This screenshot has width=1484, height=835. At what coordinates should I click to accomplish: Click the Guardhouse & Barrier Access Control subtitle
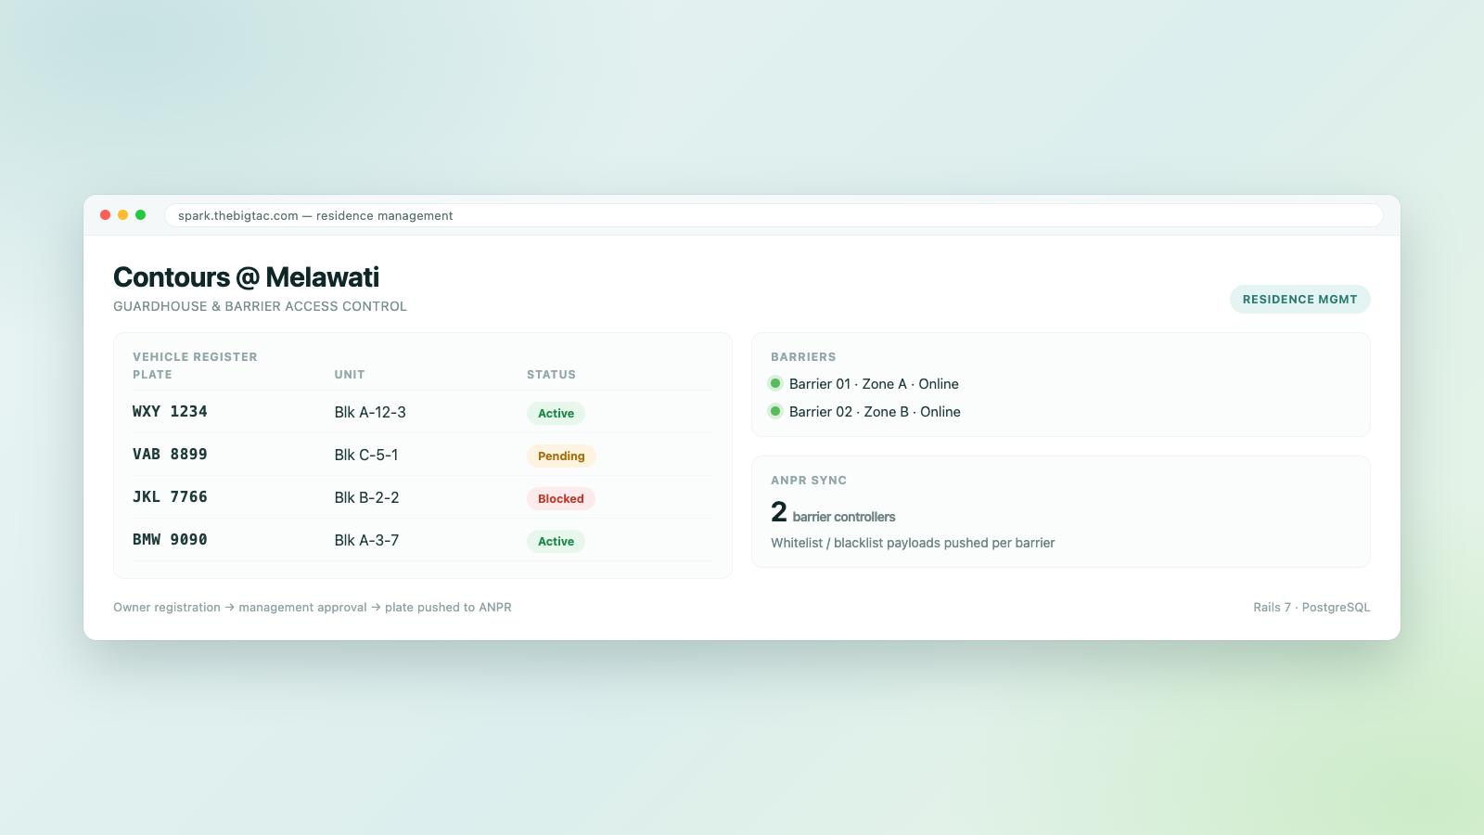[260, 306]
